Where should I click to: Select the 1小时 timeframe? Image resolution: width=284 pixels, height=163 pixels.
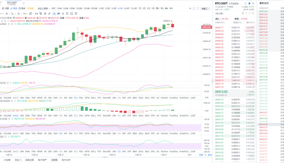[x=101, y=8]
